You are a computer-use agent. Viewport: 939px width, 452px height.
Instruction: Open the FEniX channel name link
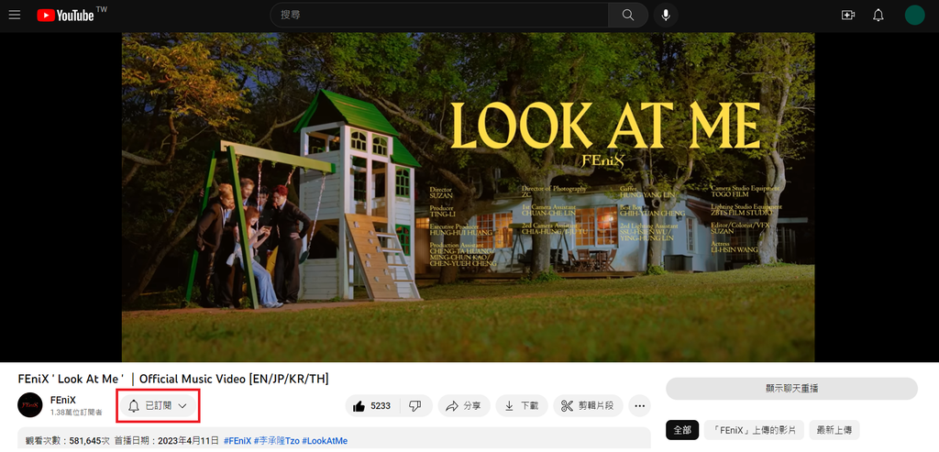[x=63, y=400]
